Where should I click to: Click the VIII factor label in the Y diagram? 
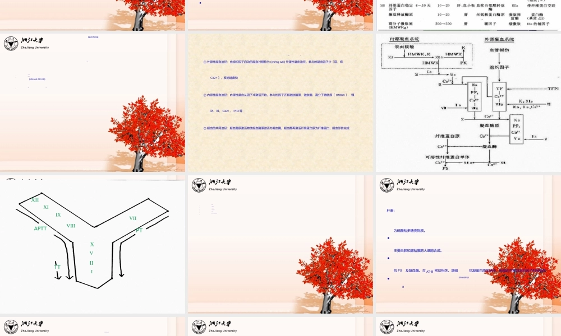tap(71, 226)
